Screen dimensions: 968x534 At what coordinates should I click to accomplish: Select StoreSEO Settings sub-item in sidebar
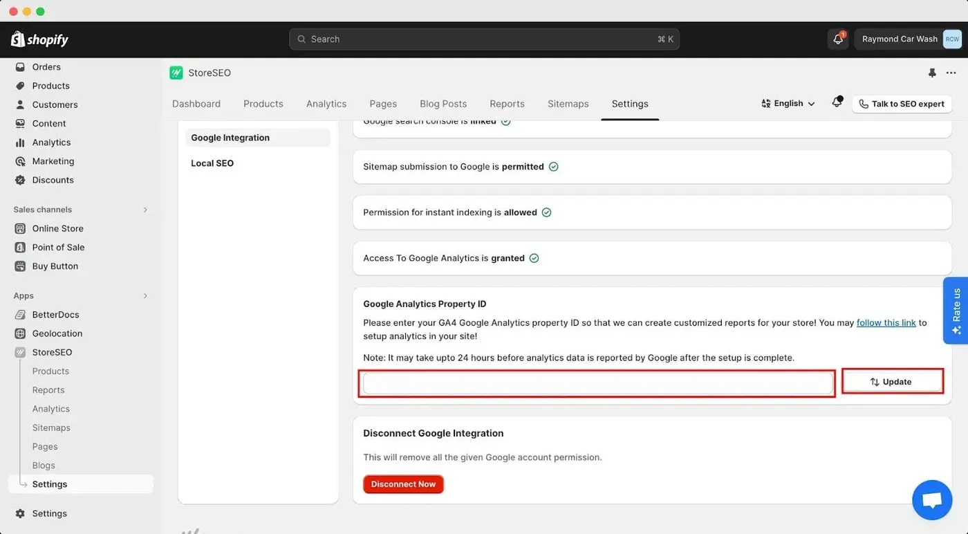pyautogui.click(x=81, y=484)
